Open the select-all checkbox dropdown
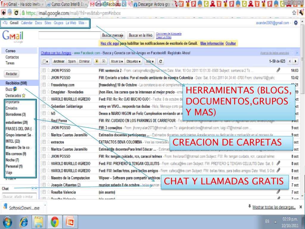Image resolution: width=305 pixels, height=229 pixels. (x=46, y=61)
